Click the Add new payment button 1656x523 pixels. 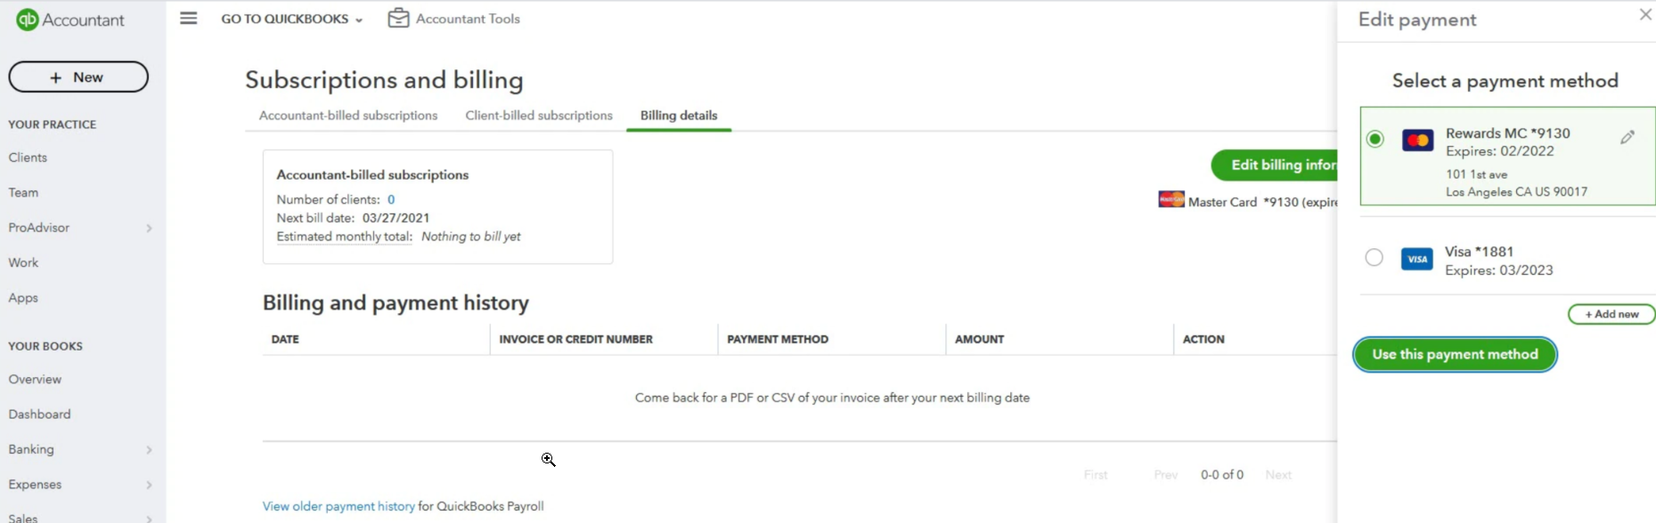(x=1611, y=314)
